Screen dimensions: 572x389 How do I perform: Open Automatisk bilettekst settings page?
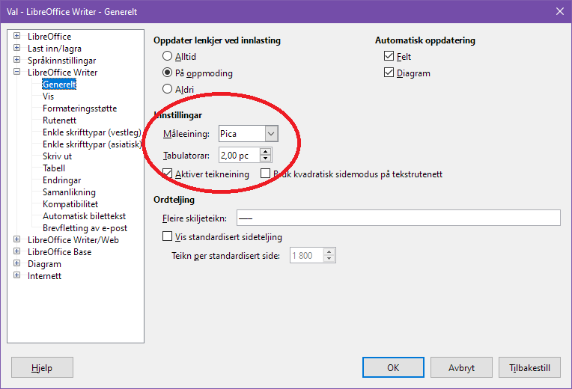pyautogui.click(x=84, y=216)
